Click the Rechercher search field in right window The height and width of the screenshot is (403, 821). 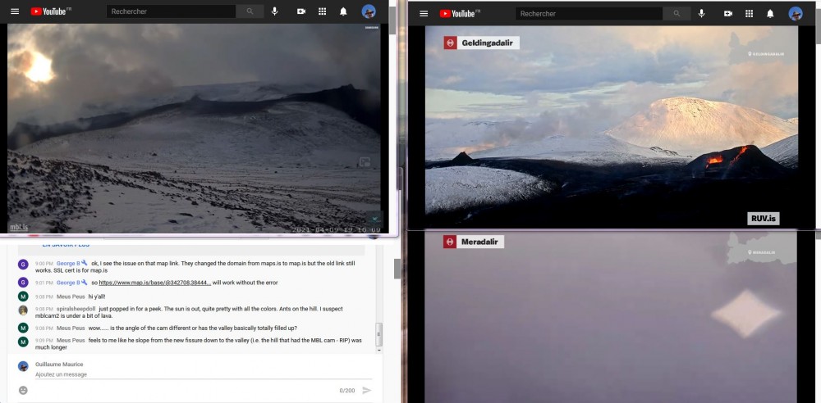pos(589,14)
